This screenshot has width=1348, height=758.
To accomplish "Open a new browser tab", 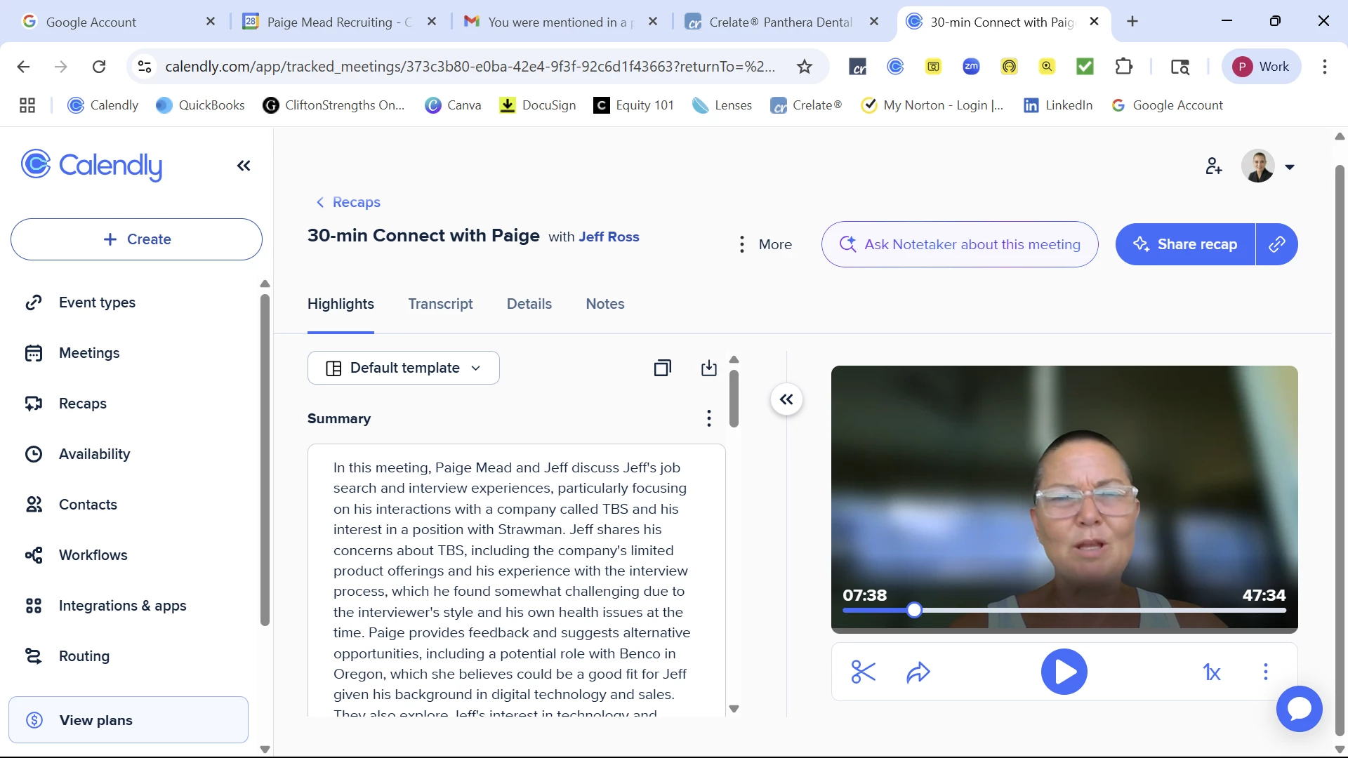I will point(1132,22).
